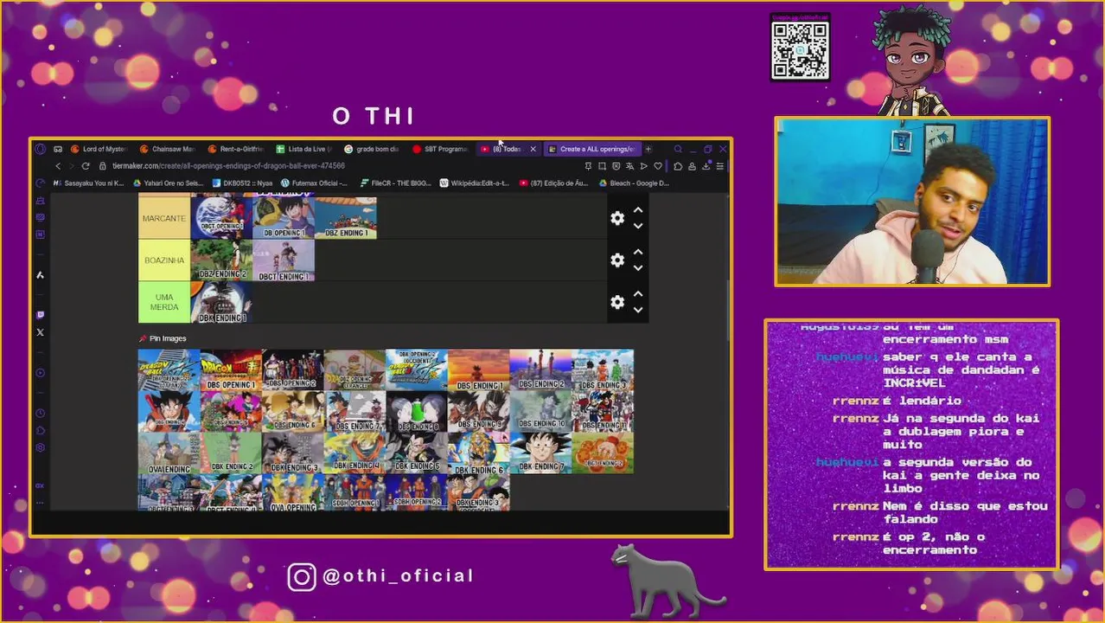Click the pin icon in address bar
The image size is (1105, 623).
(x=588, y=166)
